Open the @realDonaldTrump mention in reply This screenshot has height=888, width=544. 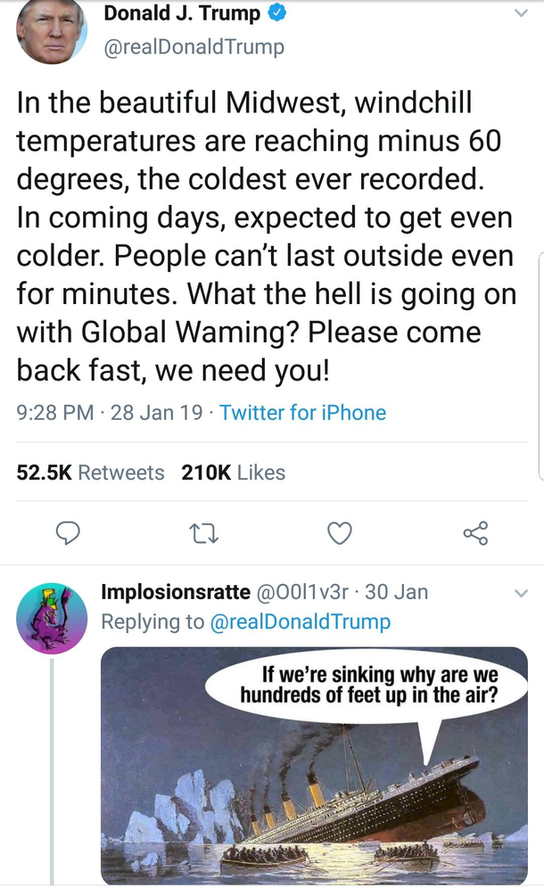pyautogui.click(x=300, y=621)
